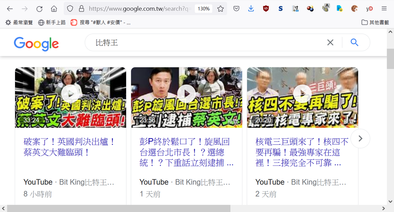This screenshot has width=394, height=212.
Task: Open the uBlock Origin extension icon
Action: click(x=265, y=9)
